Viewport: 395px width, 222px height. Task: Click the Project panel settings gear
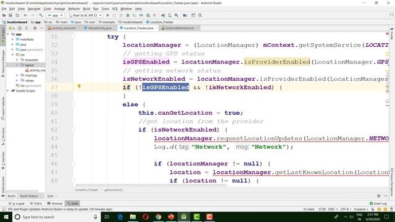pyautogui.click(x=35, y=28)
